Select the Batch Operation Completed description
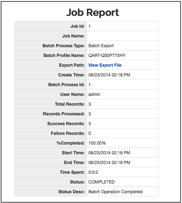This screenshot has height=203, width=182. 115,192
